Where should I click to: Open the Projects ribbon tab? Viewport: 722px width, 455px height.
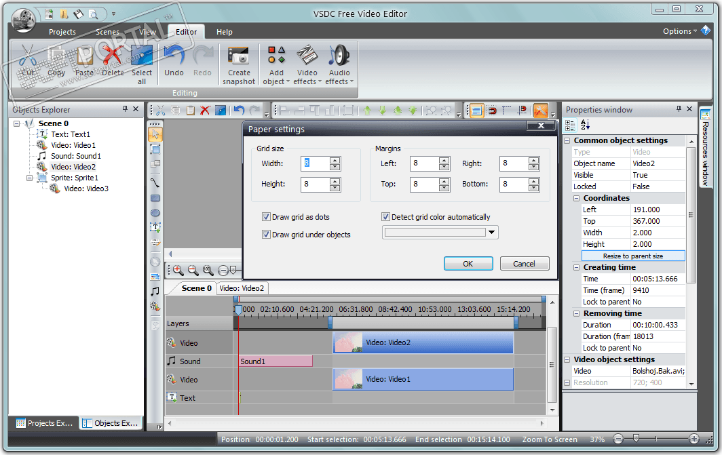(x=62, y=32)
